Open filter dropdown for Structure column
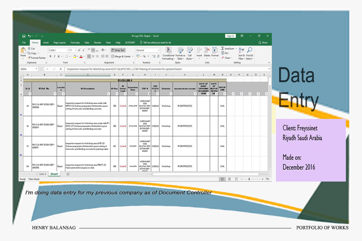Viewport: 362px width, 241px height. coord(171,94)
